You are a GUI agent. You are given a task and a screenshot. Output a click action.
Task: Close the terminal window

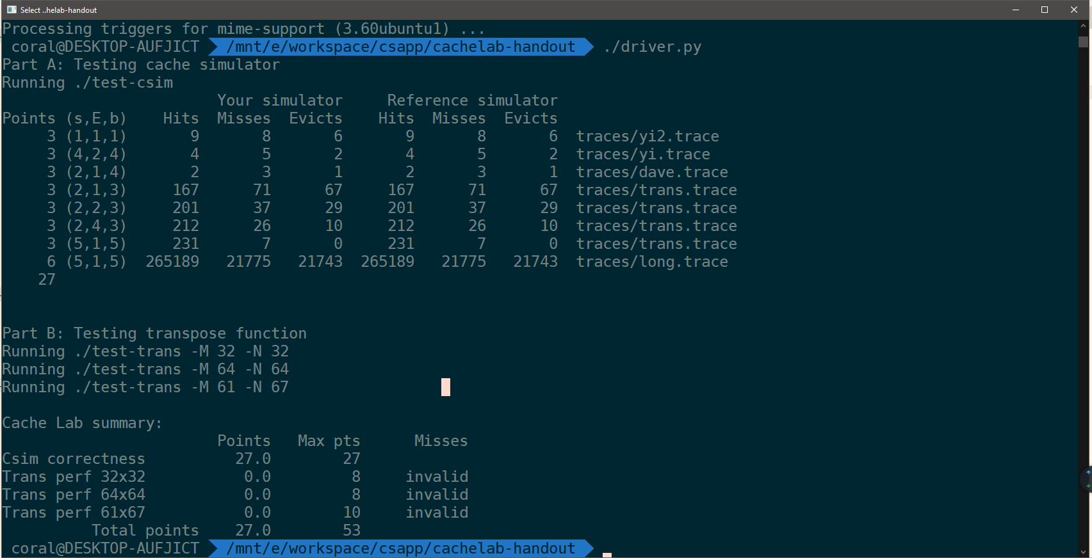pos(1074,10)
